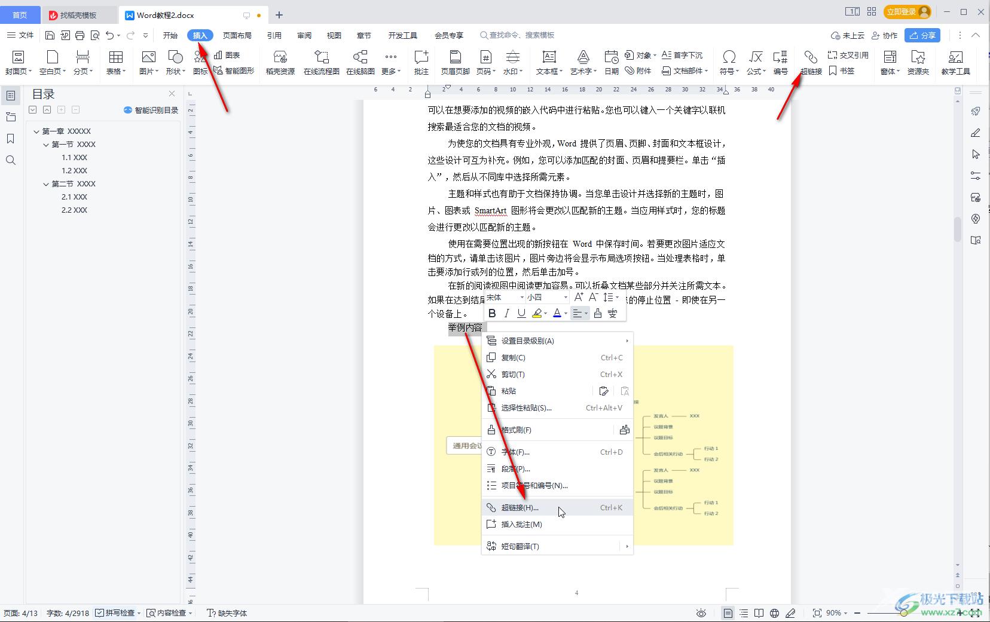Click 智能识别目录 in outline panel
The height and width of the screenshot is (622, 990).
pos(151,110)
